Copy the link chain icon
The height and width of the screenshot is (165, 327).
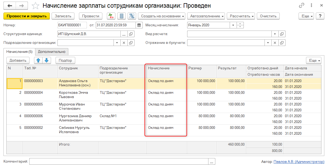301,5
